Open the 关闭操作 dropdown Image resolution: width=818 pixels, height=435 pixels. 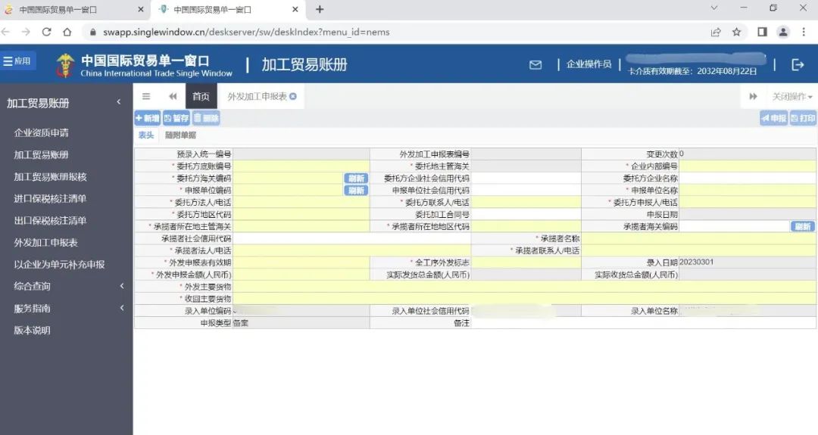coord(791,97)
